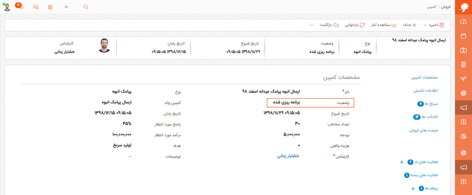472x195 pixels.
Task: Click the بودجه value ۵,۰۰۰,۰۰۰
Action: click(292, 135)
